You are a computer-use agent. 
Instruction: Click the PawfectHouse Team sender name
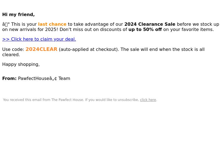[x=44, y=79]
